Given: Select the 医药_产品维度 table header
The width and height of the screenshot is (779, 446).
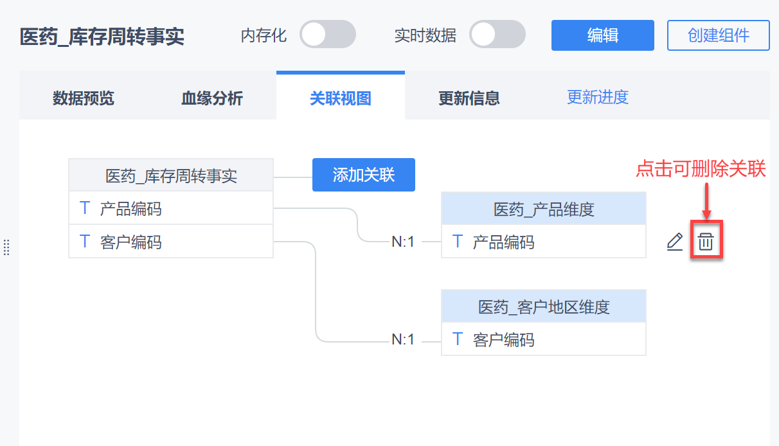Looking at the screenshot, I should click(543, 209).
